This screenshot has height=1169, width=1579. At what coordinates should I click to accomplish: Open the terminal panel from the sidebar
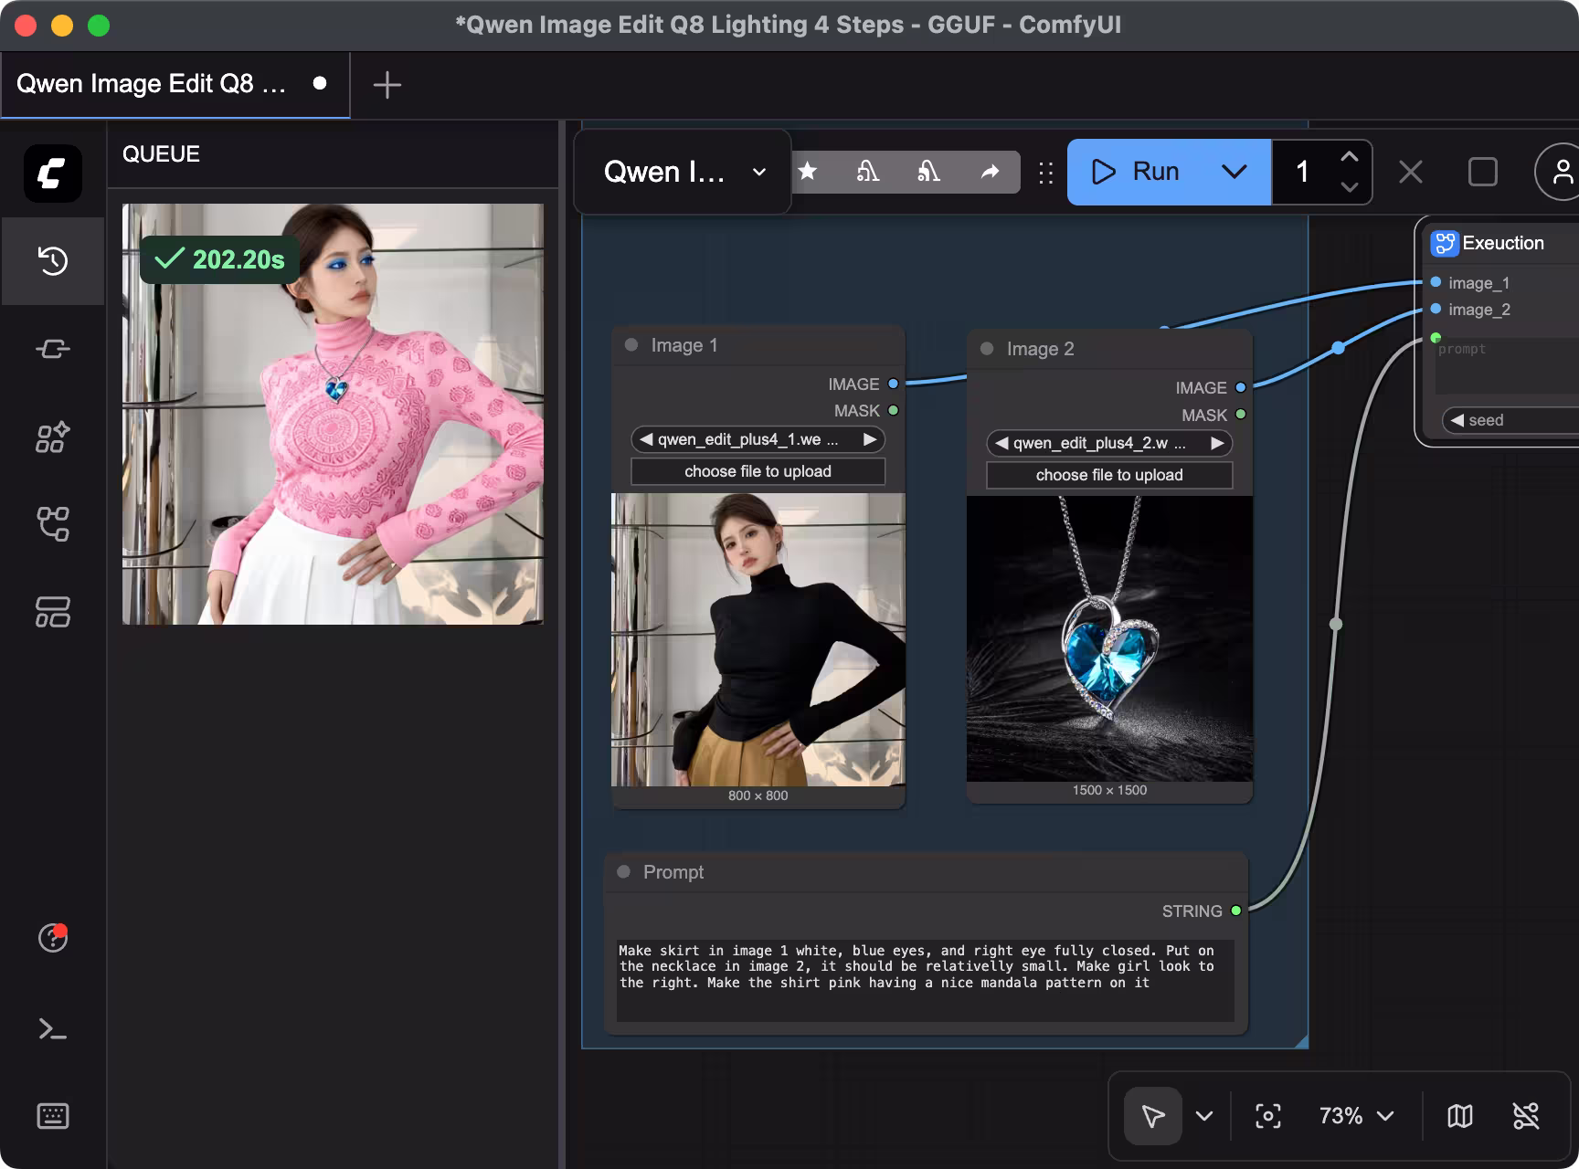pyautogui.click(x=53, y=1028)
